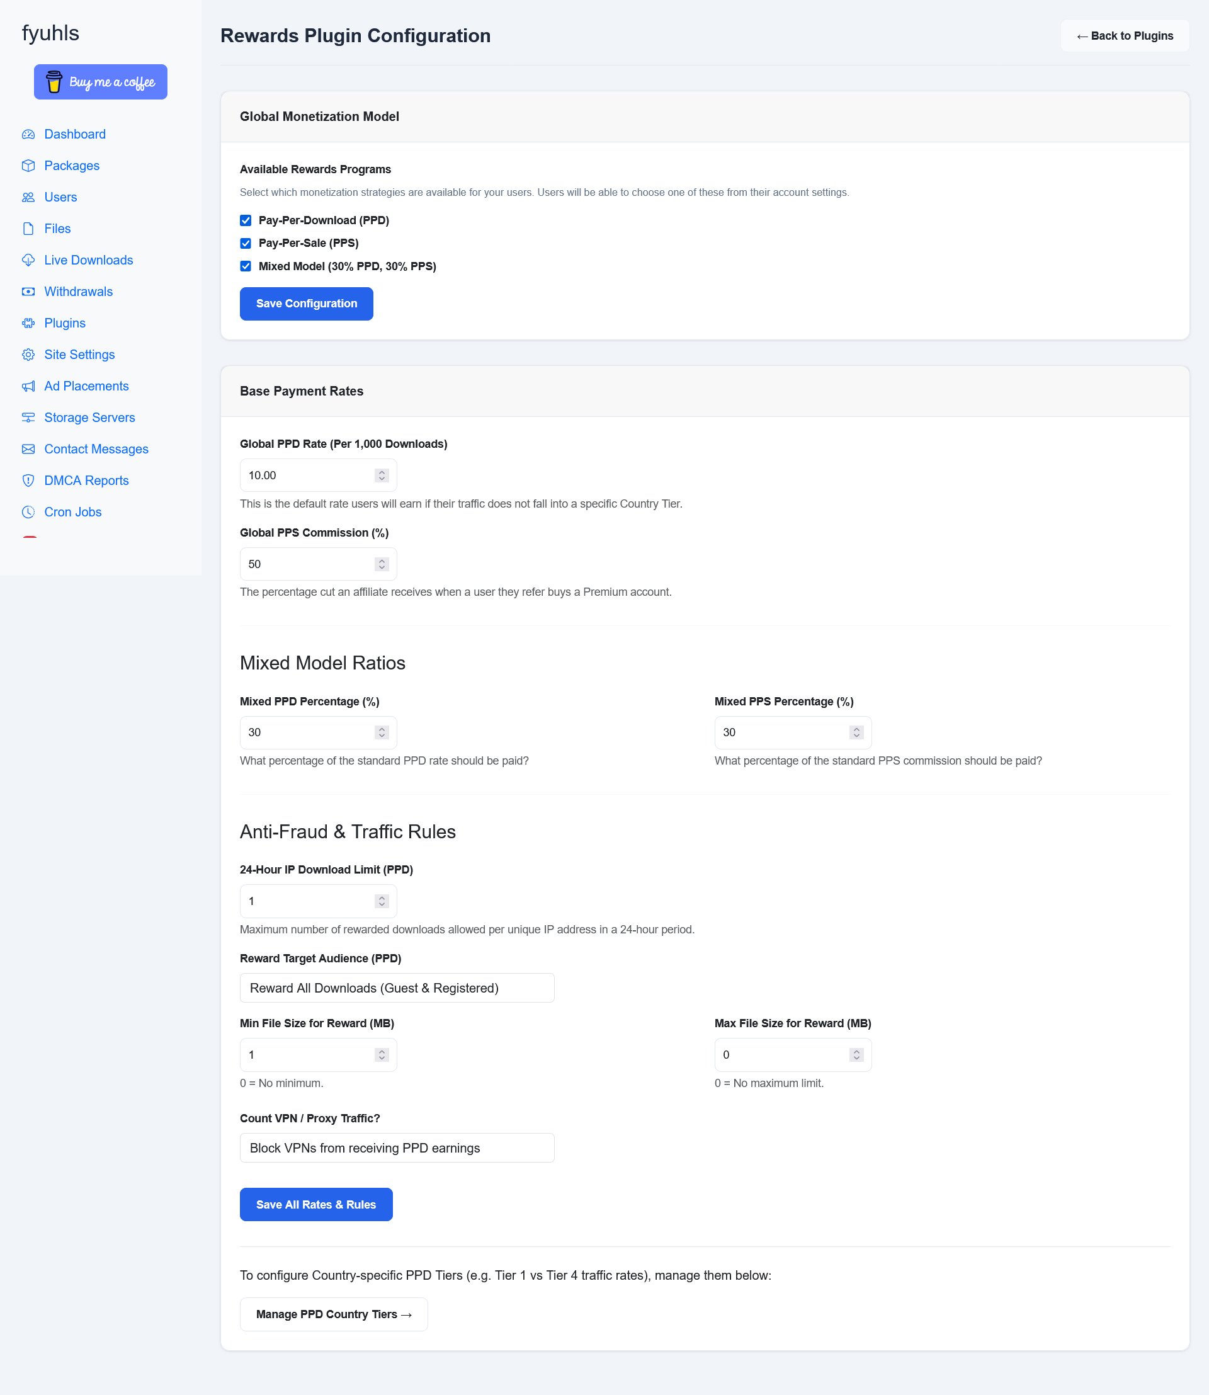
Task: Open Manage PPD Country Tiers link
Action: pyautogui.click(x=333, y=1314)
